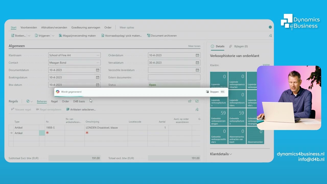The image size is (327, 184).
Task: Click the Subtotaal Excl. btw value
Action: (74, 158)
